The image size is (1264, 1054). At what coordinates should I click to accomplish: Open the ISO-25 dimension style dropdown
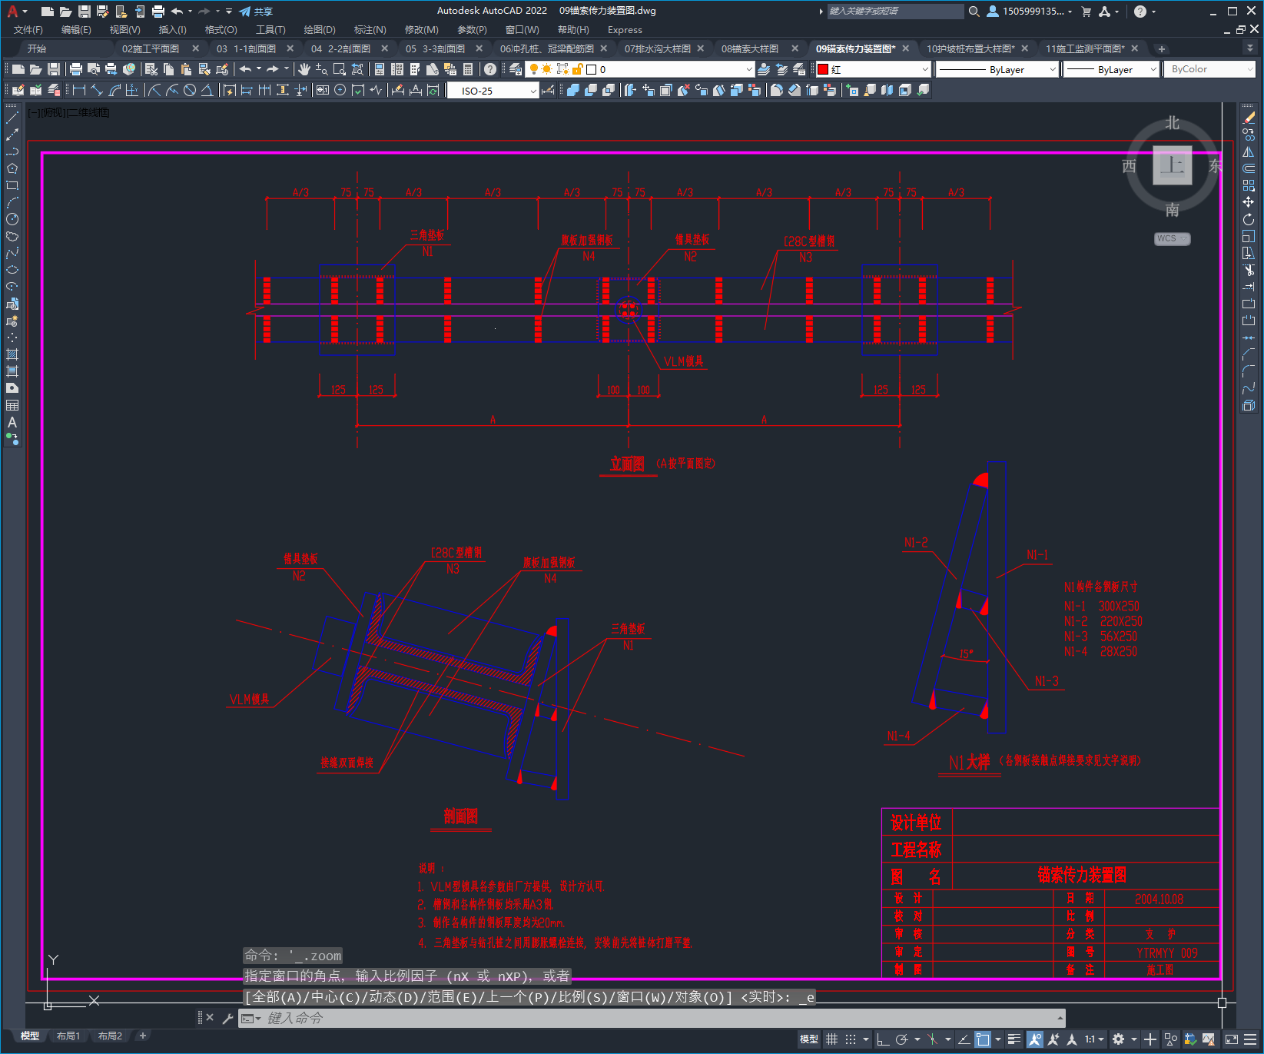(493, 91)
